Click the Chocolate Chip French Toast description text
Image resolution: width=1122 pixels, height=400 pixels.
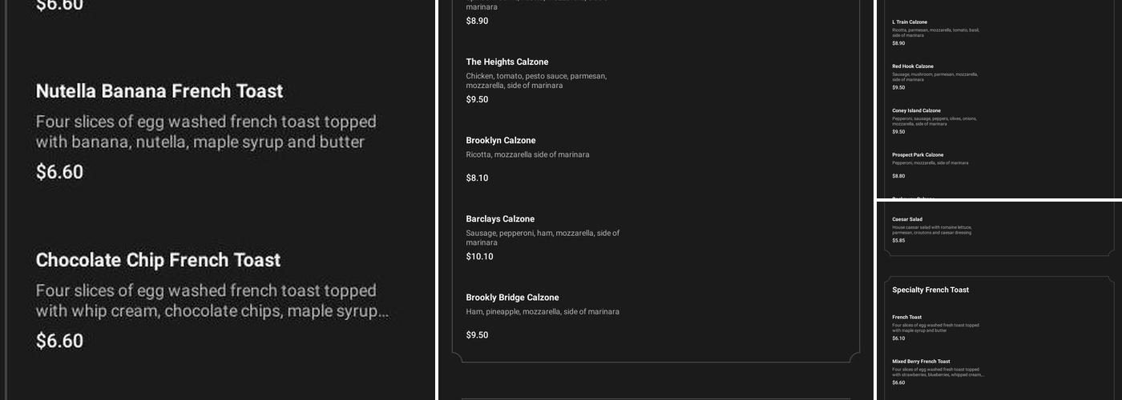pos(212,301)
